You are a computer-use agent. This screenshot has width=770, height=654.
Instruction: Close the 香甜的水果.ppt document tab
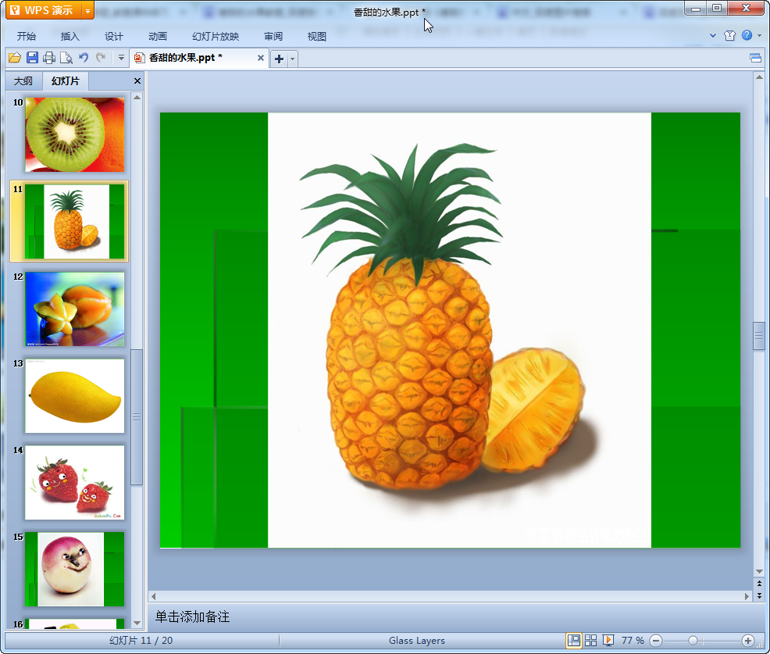tap(261, 58)
